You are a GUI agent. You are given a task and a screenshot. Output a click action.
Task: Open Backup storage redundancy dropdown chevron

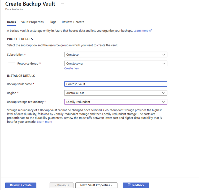[164, 102]
